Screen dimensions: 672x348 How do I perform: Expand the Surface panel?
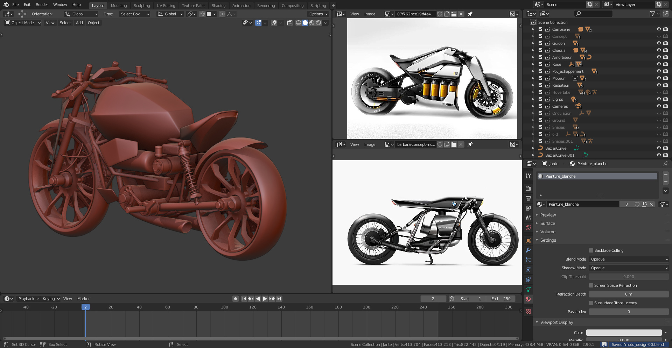click(x=547, y=223)
